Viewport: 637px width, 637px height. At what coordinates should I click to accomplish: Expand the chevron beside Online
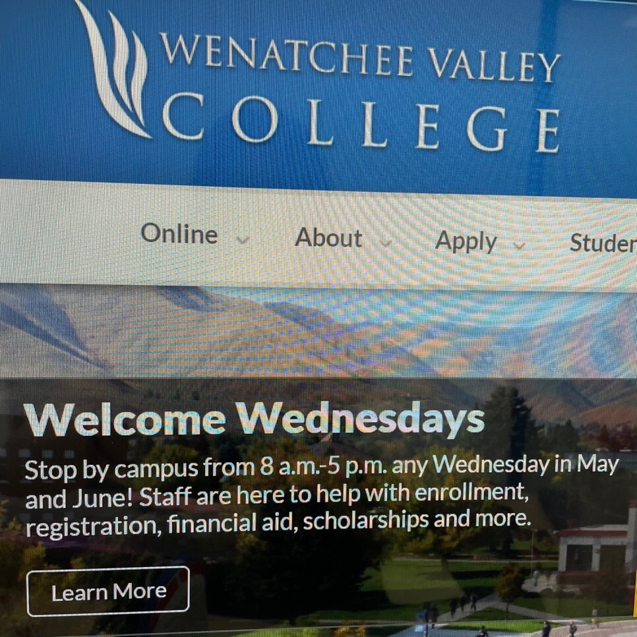[243, 239]
